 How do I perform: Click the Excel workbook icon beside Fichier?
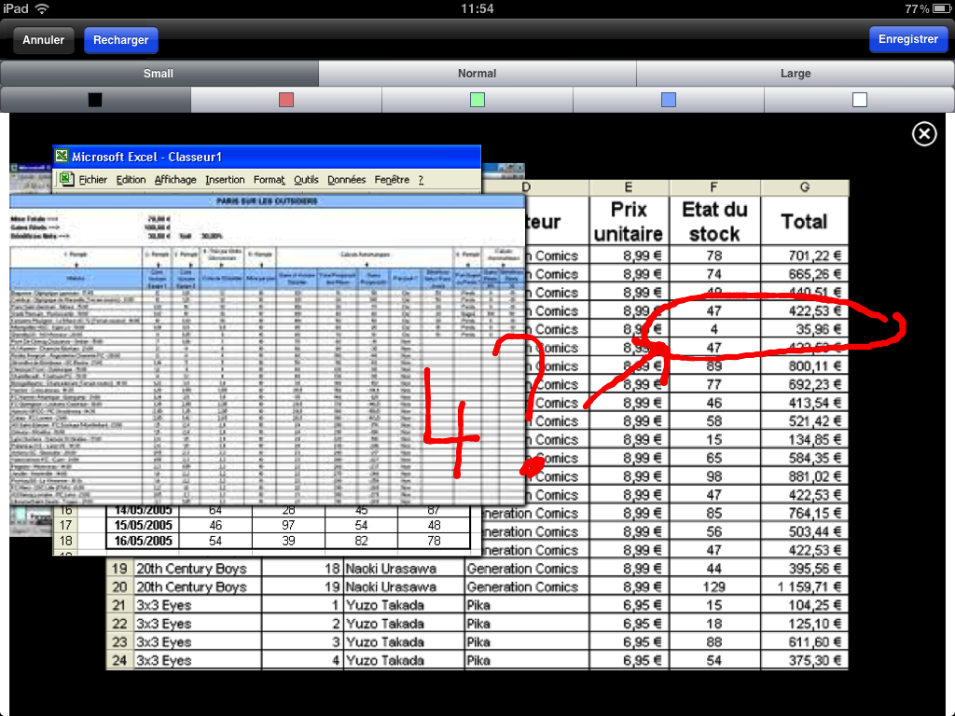pyautogui.click(x=66, y=179)
